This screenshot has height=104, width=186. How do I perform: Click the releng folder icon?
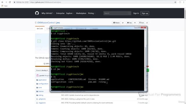[x=37, y=95]
